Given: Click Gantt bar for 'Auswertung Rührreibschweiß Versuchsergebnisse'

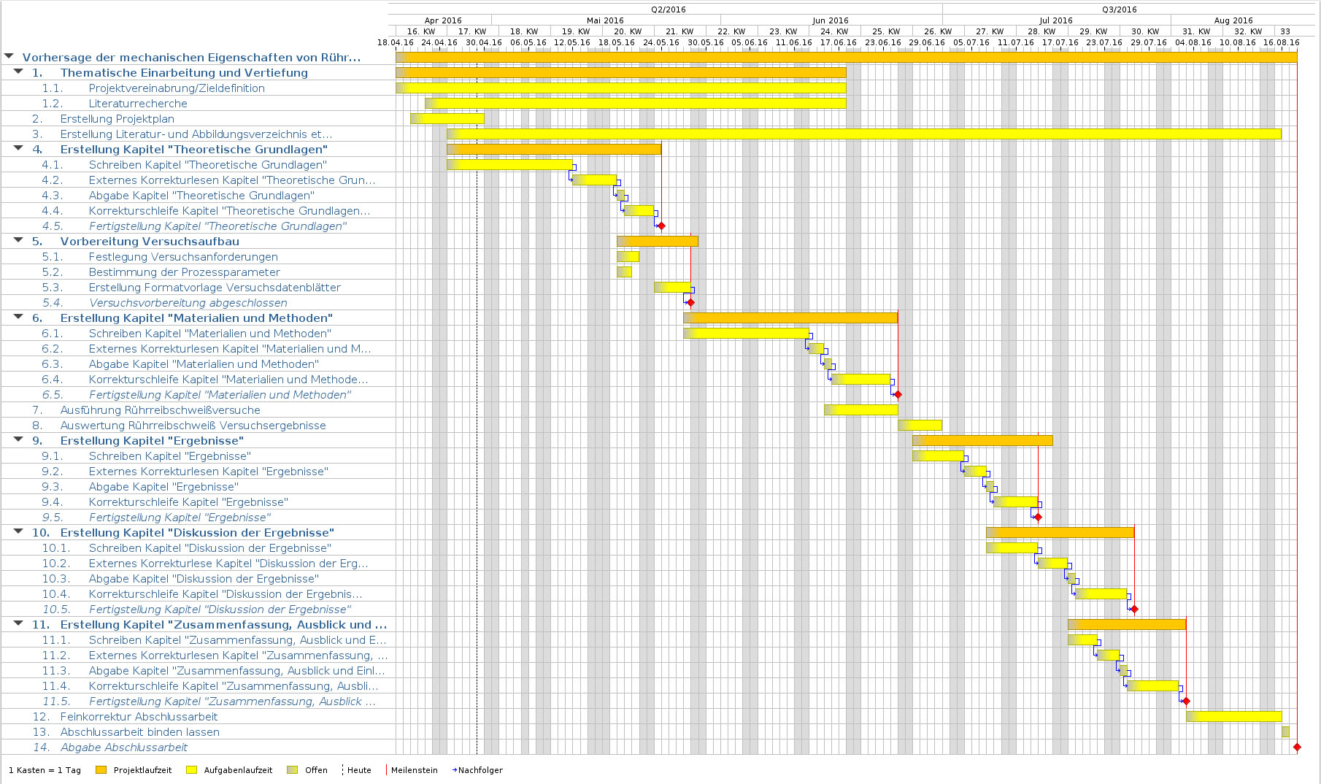Looking at the screenshot, I should point(920,426).
